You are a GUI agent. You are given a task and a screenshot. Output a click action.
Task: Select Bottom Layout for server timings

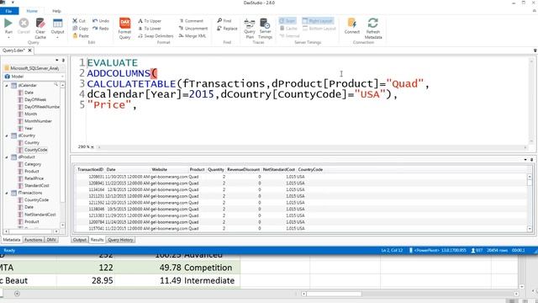point(319,29)
